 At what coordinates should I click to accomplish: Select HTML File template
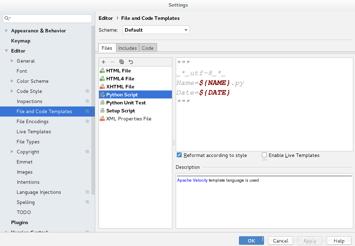click(x=135, y=71)
